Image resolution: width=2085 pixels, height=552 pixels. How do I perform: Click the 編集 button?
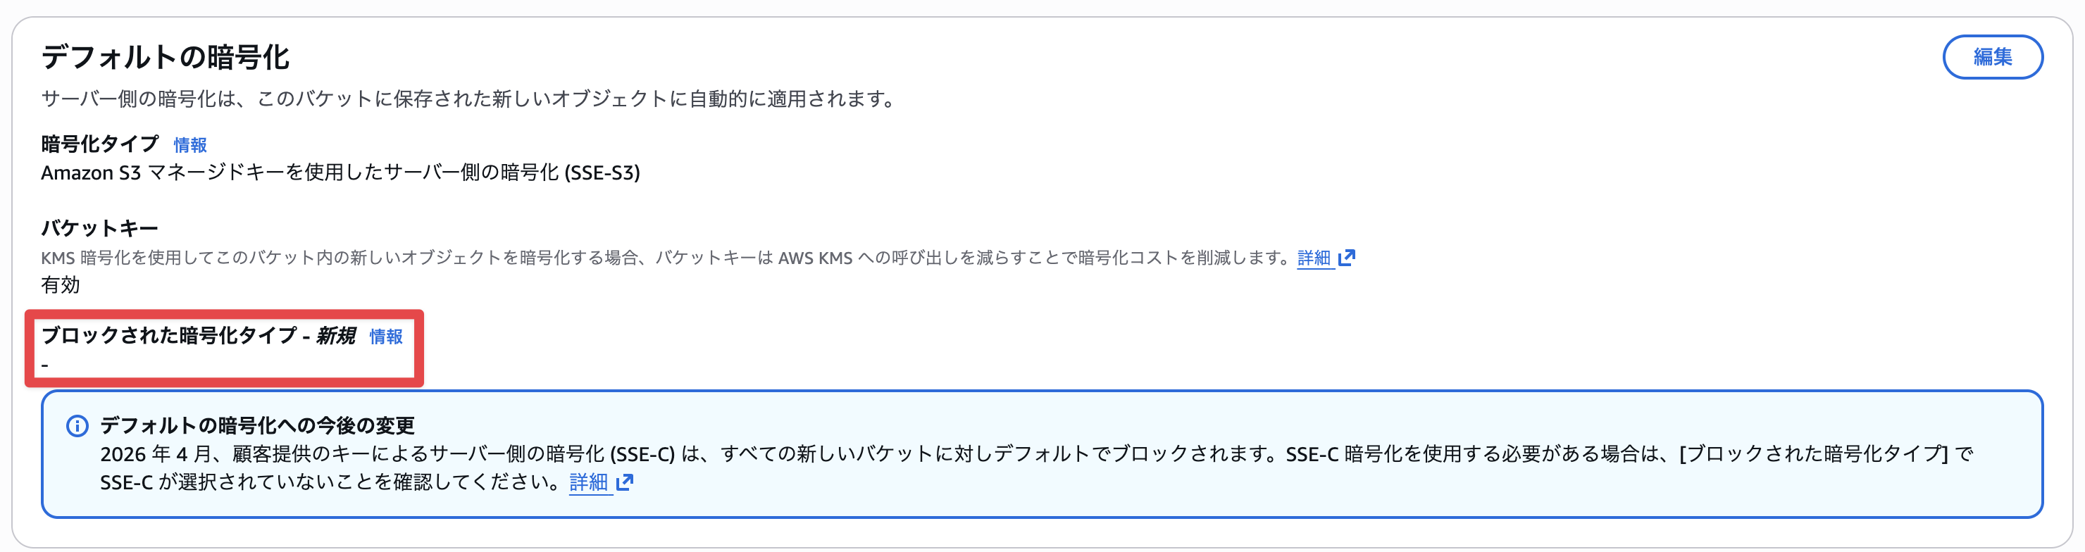[x=1992, y=56]
